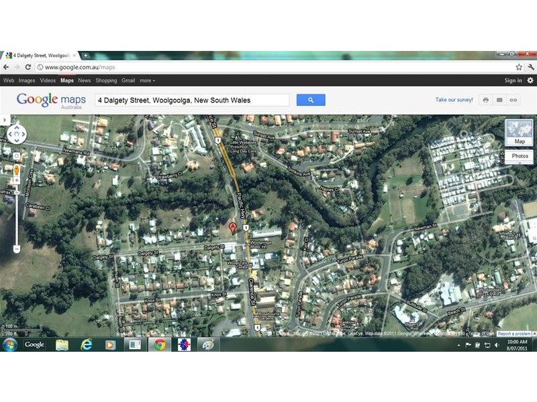The image size is (537, 402).
Task: Click the Google maps logo
Action: point(51,100)
